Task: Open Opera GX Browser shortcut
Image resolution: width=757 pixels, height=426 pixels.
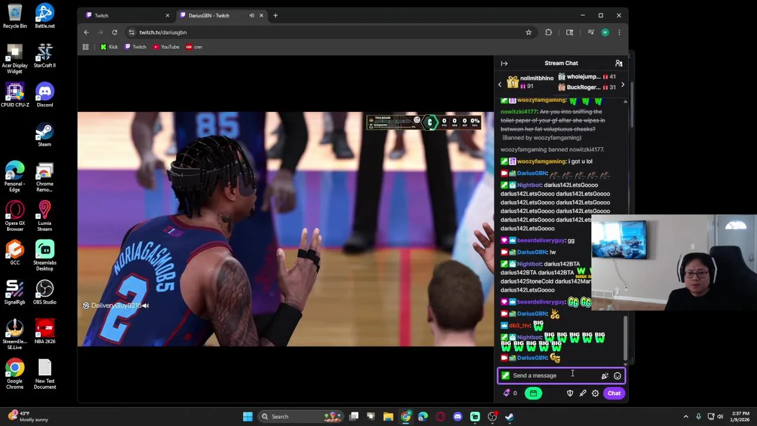Action: (15, 217)
